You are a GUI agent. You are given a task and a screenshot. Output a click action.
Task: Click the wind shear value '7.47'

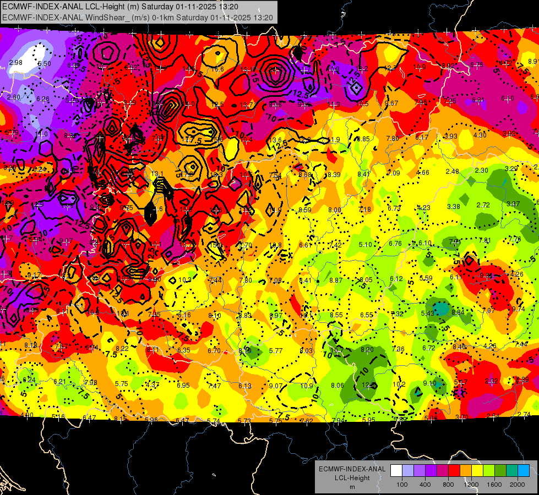(215, 386)
